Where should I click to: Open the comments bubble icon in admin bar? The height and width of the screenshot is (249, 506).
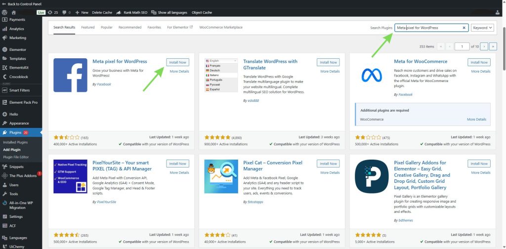67,12
